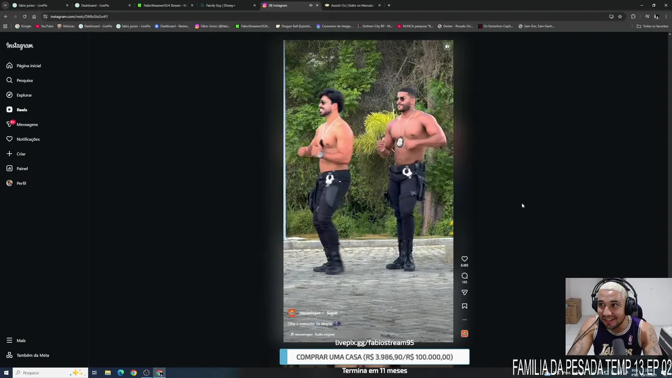Screen dimensions: 672x378
Task: Open the Músicas bookmark folder
Action: [67, 26]
